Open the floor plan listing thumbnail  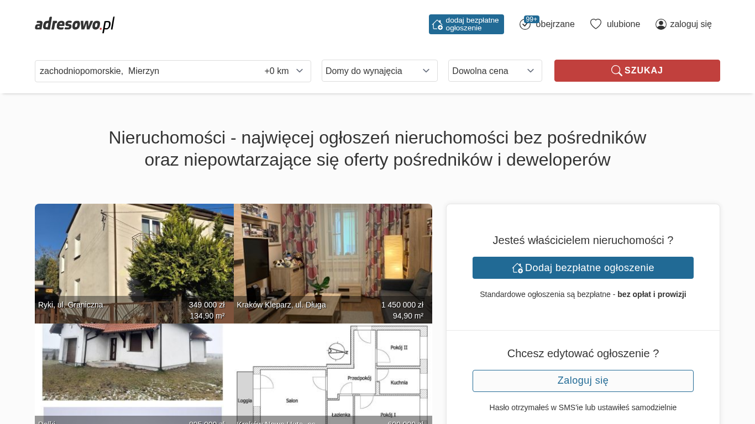333,373
